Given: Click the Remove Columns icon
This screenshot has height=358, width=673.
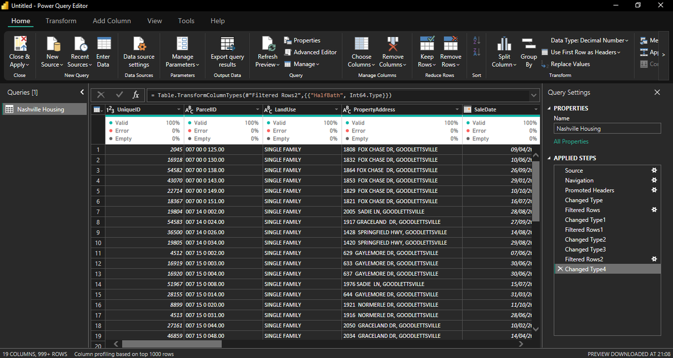Looking at the screenshot, I should coord(393,44).
